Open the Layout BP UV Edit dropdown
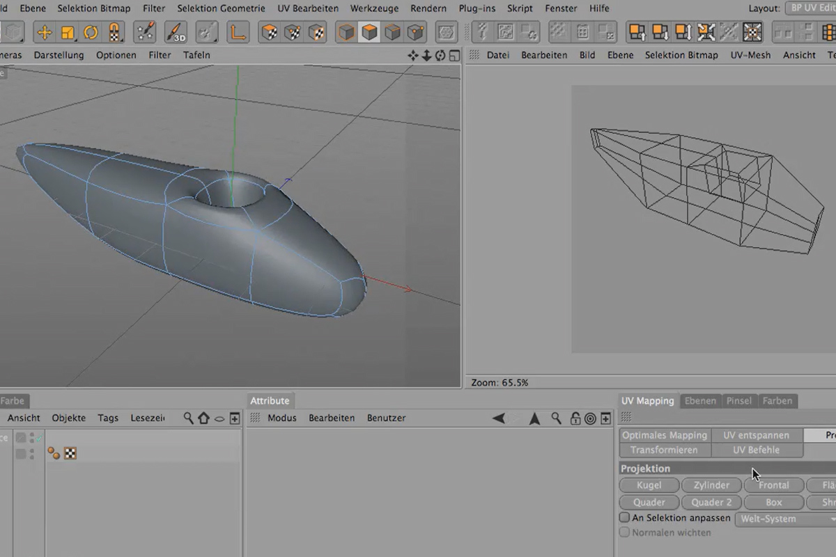This screenshot has height=557, width=836. (x=810, y=8)
